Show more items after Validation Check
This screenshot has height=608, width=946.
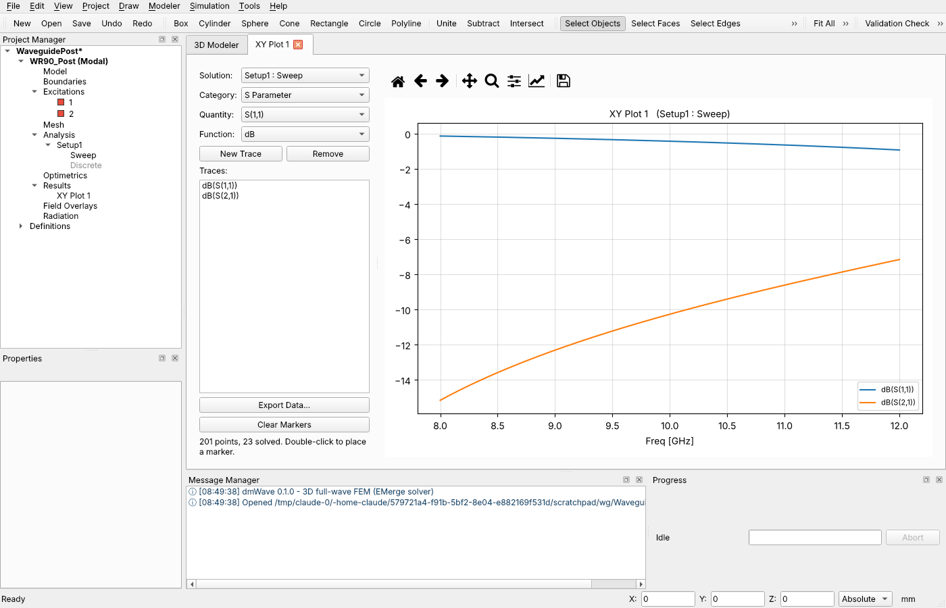point(940,24)
